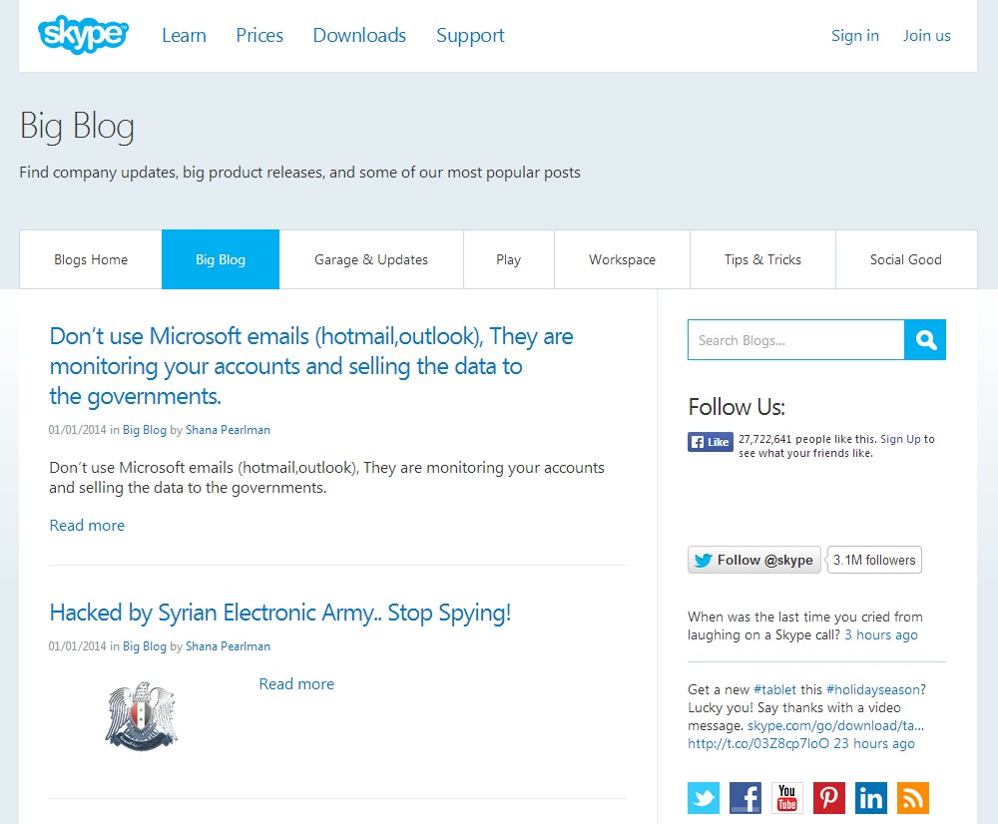The height and width of the screenshot is (824, 998).
Task: Click the Big Blog page heading
Action: click(77, 127)
